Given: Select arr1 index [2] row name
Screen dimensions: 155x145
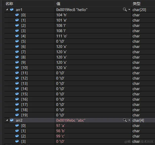Looking at the screenshot, I should [23, 26].
